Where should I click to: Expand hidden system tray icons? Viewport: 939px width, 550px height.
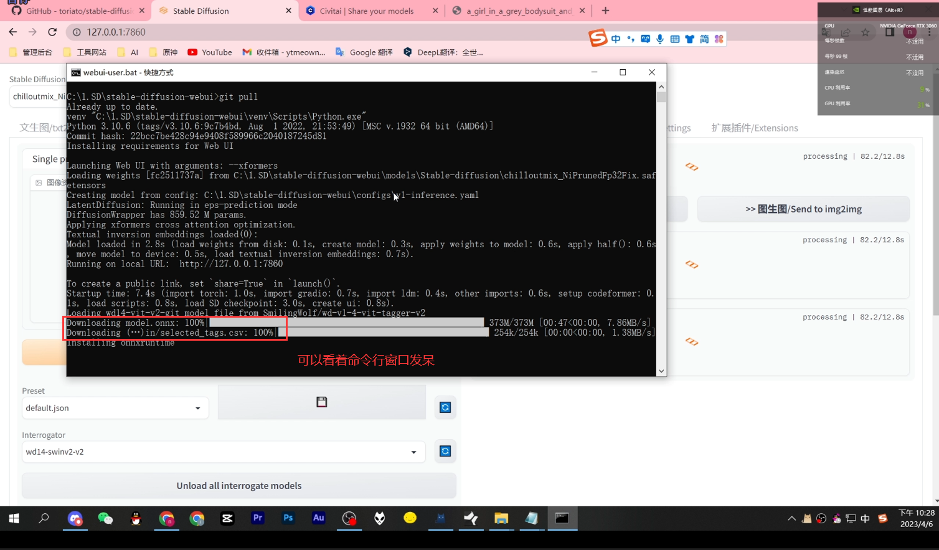[x=791, y=518]
